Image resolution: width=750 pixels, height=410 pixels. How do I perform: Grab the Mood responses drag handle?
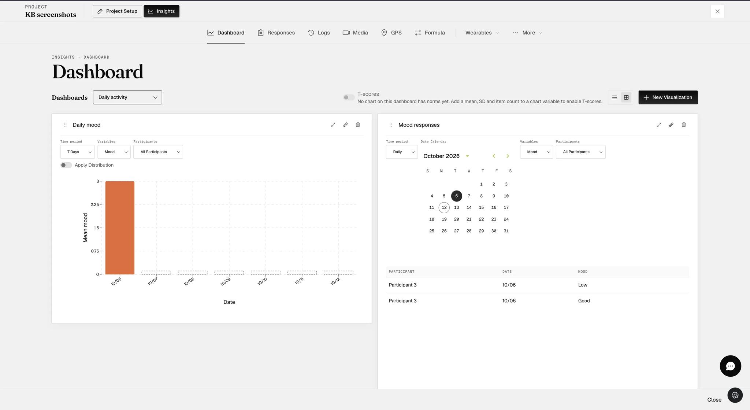[x=391, y=125]
